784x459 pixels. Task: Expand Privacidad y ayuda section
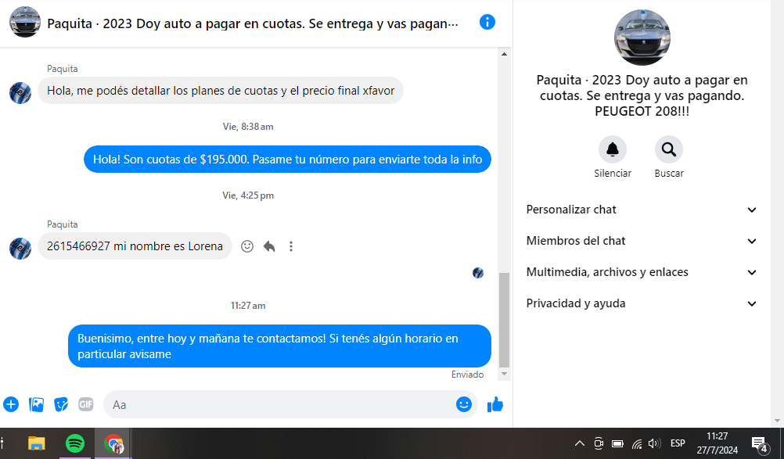tap(642, 303)
